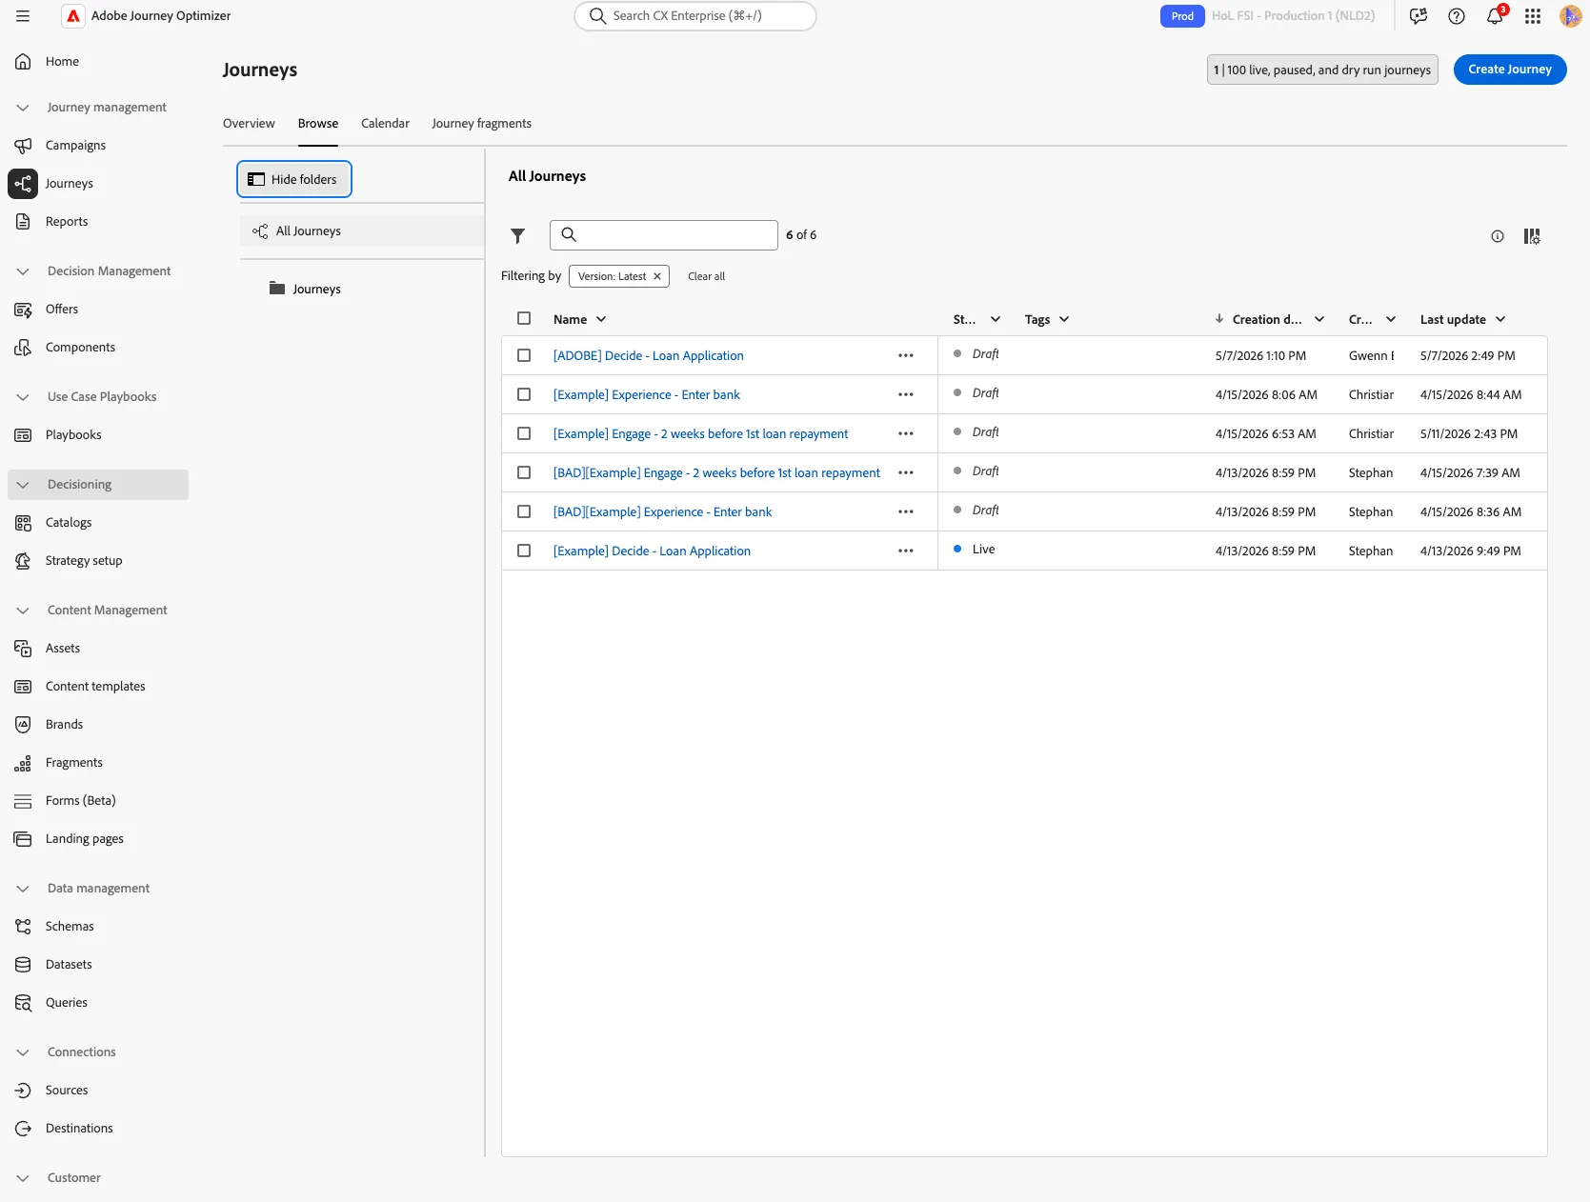Screen dimensions: 1590x1202
Task: Focus the journeys search field
Action: 664,235
